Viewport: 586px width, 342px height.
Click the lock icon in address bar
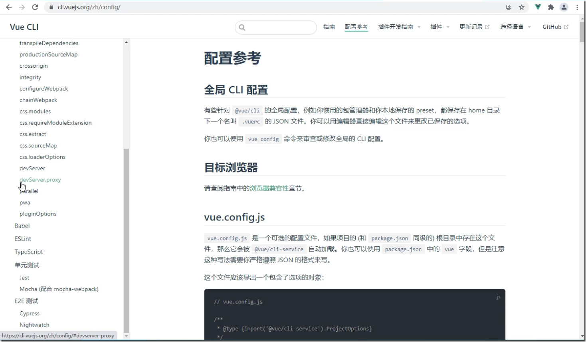tap(51, 7)
